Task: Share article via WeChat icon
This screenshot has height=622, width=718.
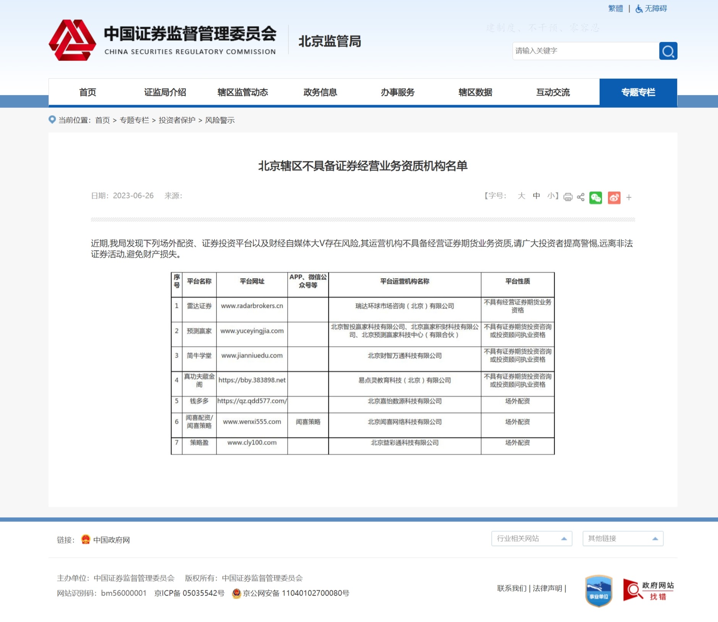Action: [x=595, y=198]
